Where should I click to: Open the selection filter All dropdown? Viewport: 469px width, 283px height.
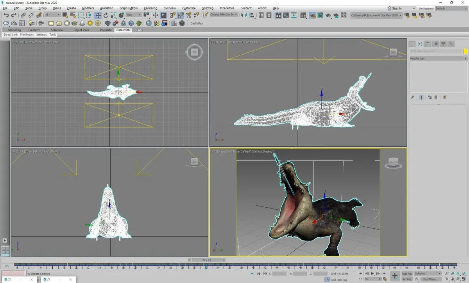[x=52, y=15]
